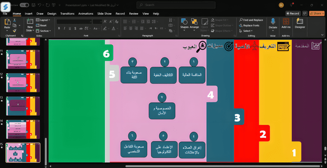Open the Font Color picker
The height and width of the screenshot is (168, 327).
[114, 29]
